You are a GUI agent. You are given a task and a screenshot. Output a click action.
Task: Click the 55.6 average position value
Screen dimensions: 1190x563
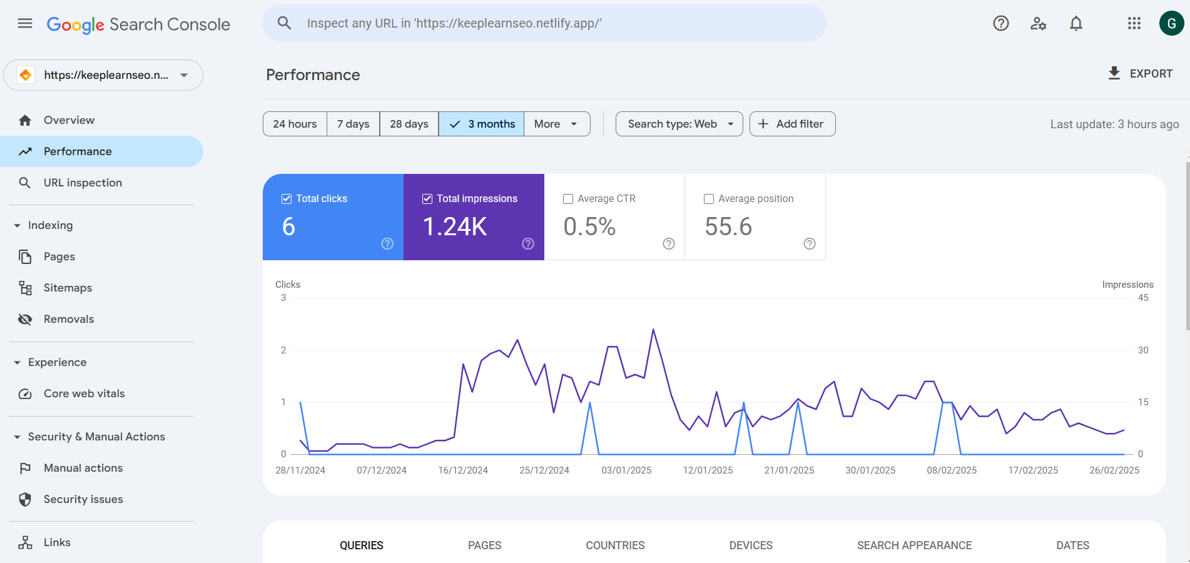(728, 226)
